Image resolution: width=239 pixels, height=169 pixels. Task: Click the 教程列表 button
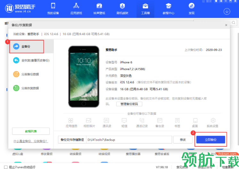coord(31,131)
